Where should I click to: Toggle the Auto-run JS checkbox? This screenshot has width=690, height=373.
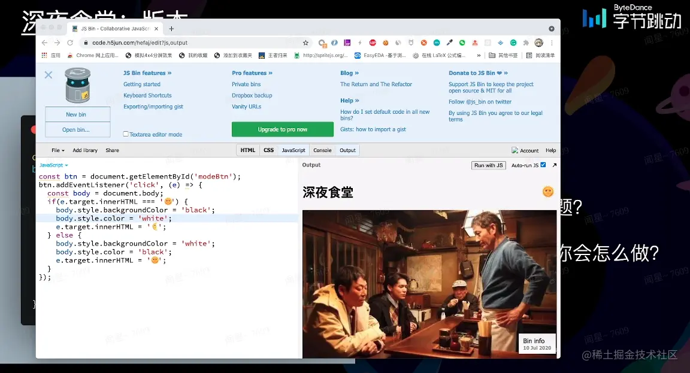click(x=543, y=165)
